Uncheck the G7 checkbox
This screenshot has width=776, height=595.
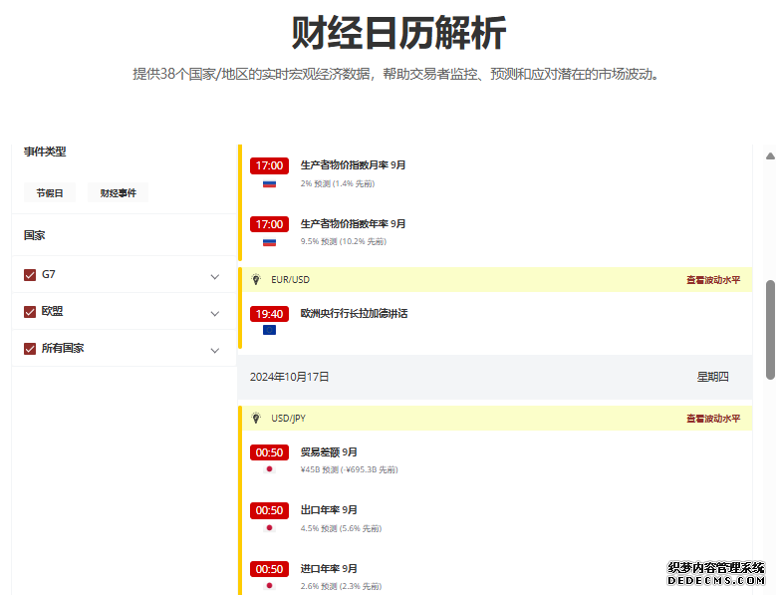(30, 275)
